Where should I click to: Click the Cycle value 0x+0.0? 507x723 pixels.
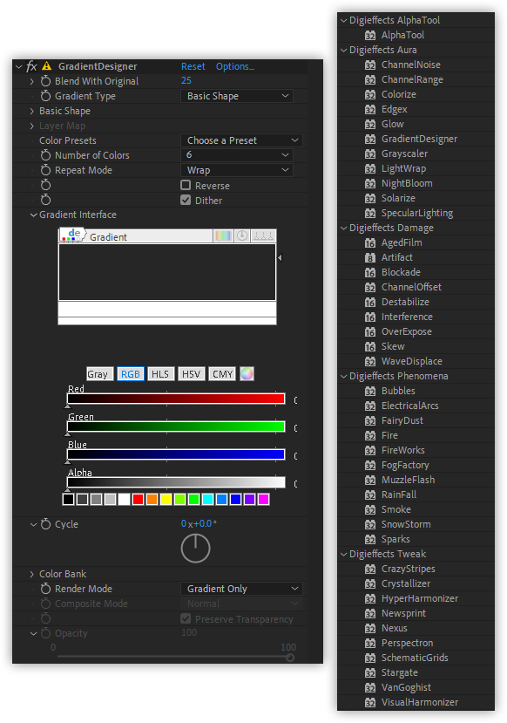coord(199,524)
